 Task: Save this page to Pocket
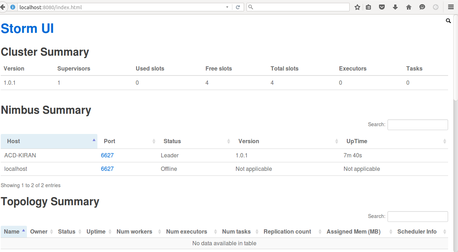coord(381,7)
